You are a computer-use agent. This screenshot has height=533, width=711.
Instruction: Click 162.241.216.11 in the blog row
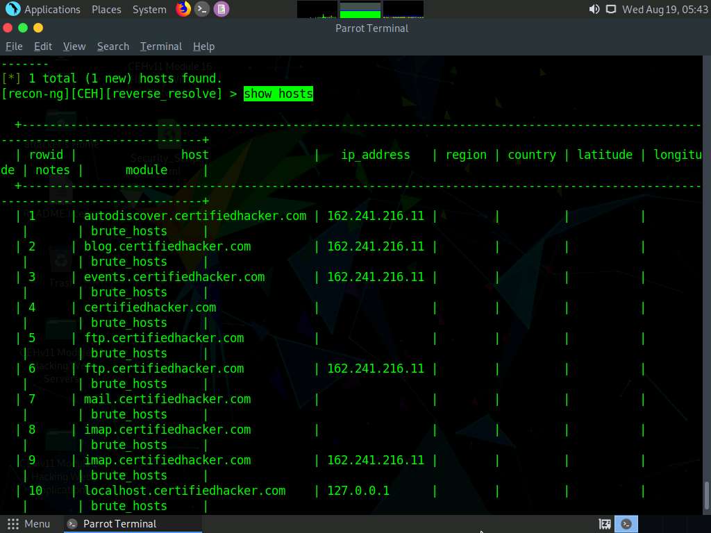point(376,246)
